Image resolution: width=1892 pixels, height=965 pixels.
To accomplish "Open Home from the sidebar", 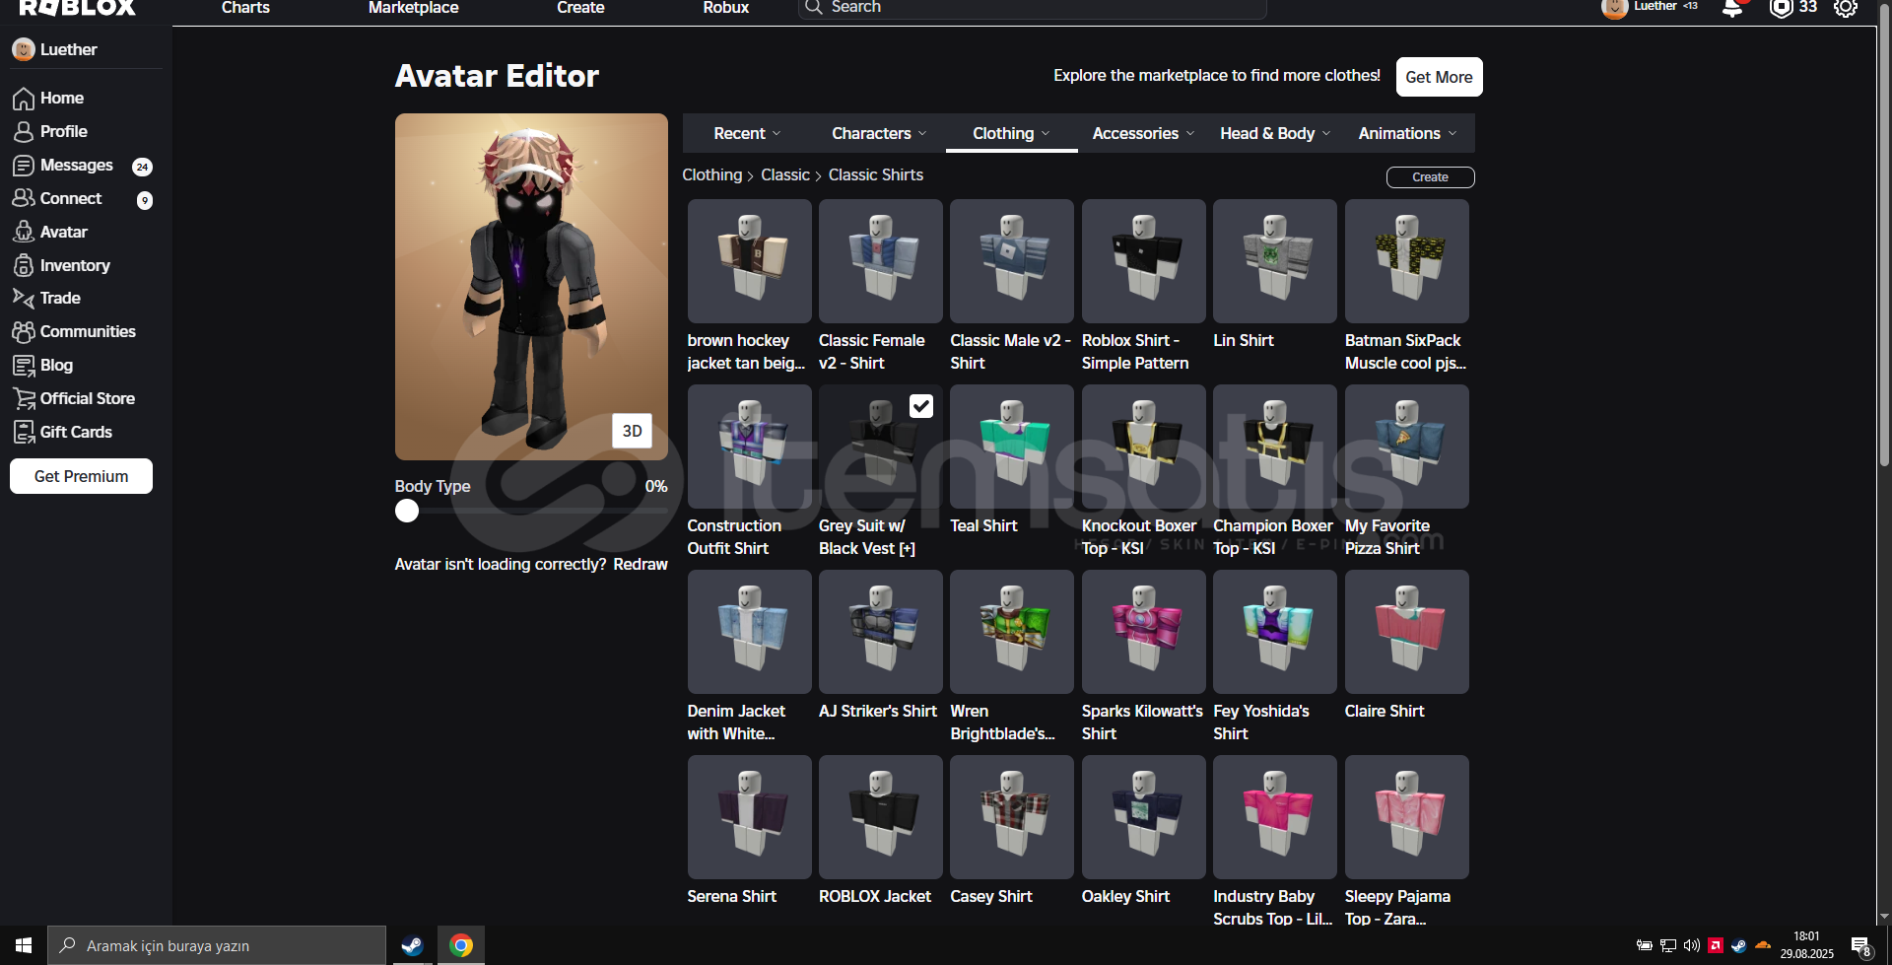I will (61, 98).
